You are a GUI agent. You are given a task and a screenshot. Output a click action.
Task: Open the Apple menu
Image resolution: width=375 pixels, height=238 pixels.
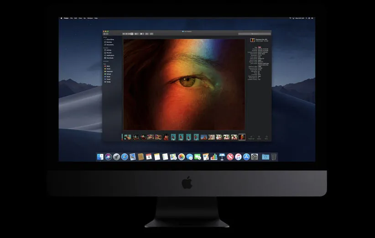(62, 18)
